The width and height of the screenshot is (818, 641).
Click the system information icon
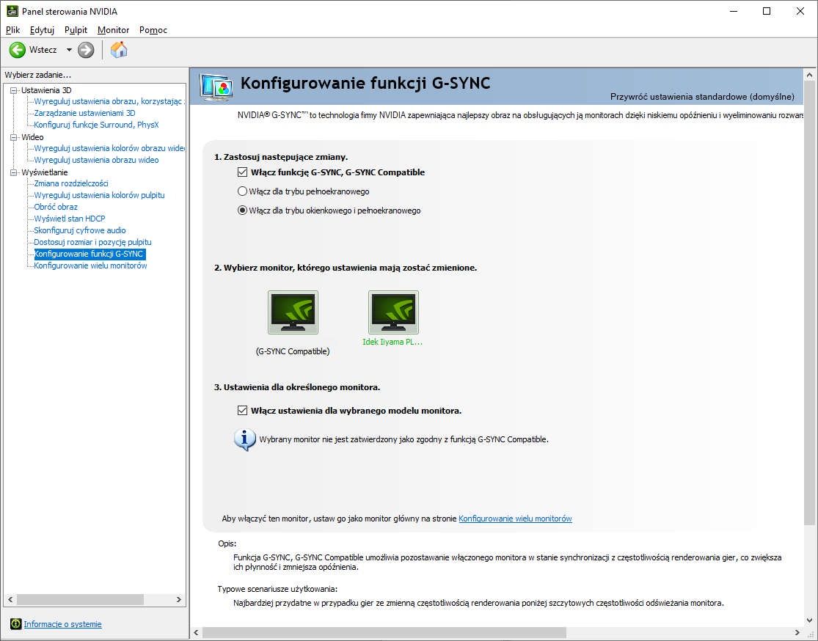coord(15,624)
